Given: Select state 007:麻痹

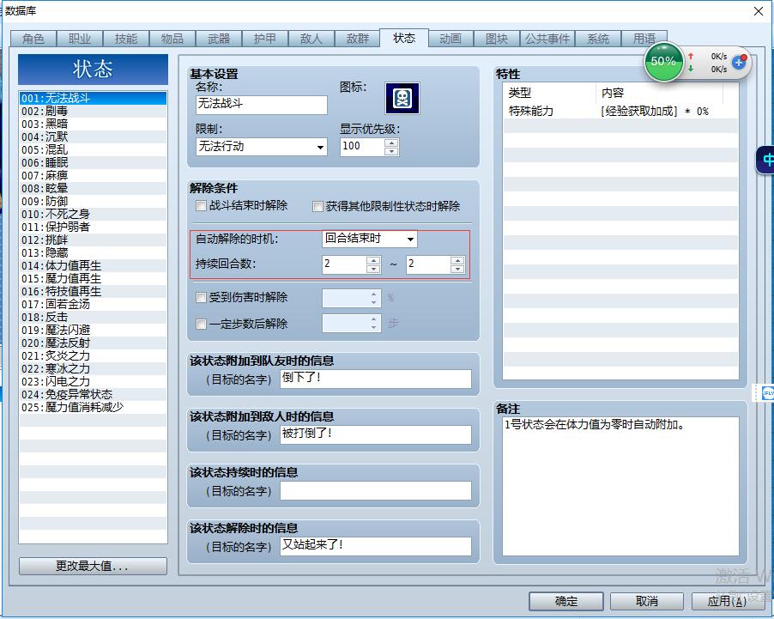Looking at the screenshot, I should point(94,175).
